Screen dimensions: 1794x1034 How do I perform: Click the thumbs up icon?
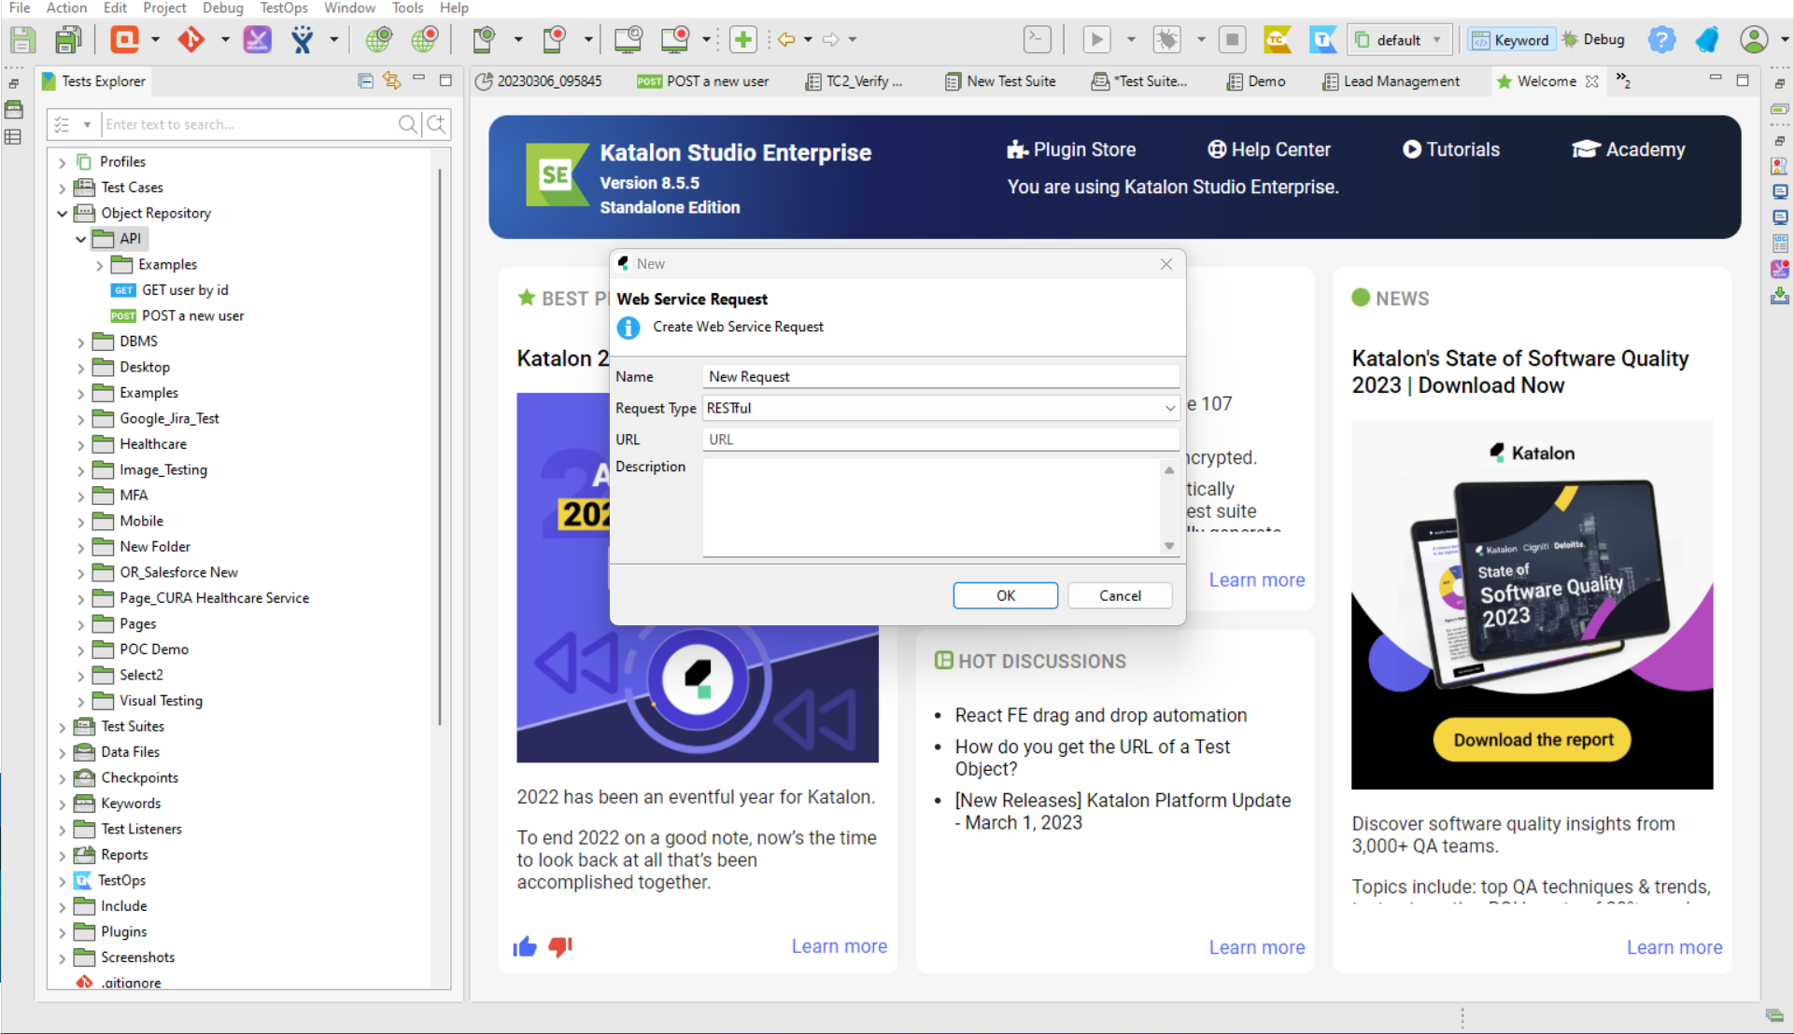(525, 946)
